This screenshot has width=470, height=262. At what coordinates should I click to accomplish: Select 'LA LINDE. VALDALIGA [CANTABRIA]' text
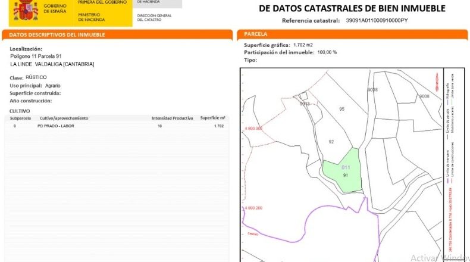52,64
